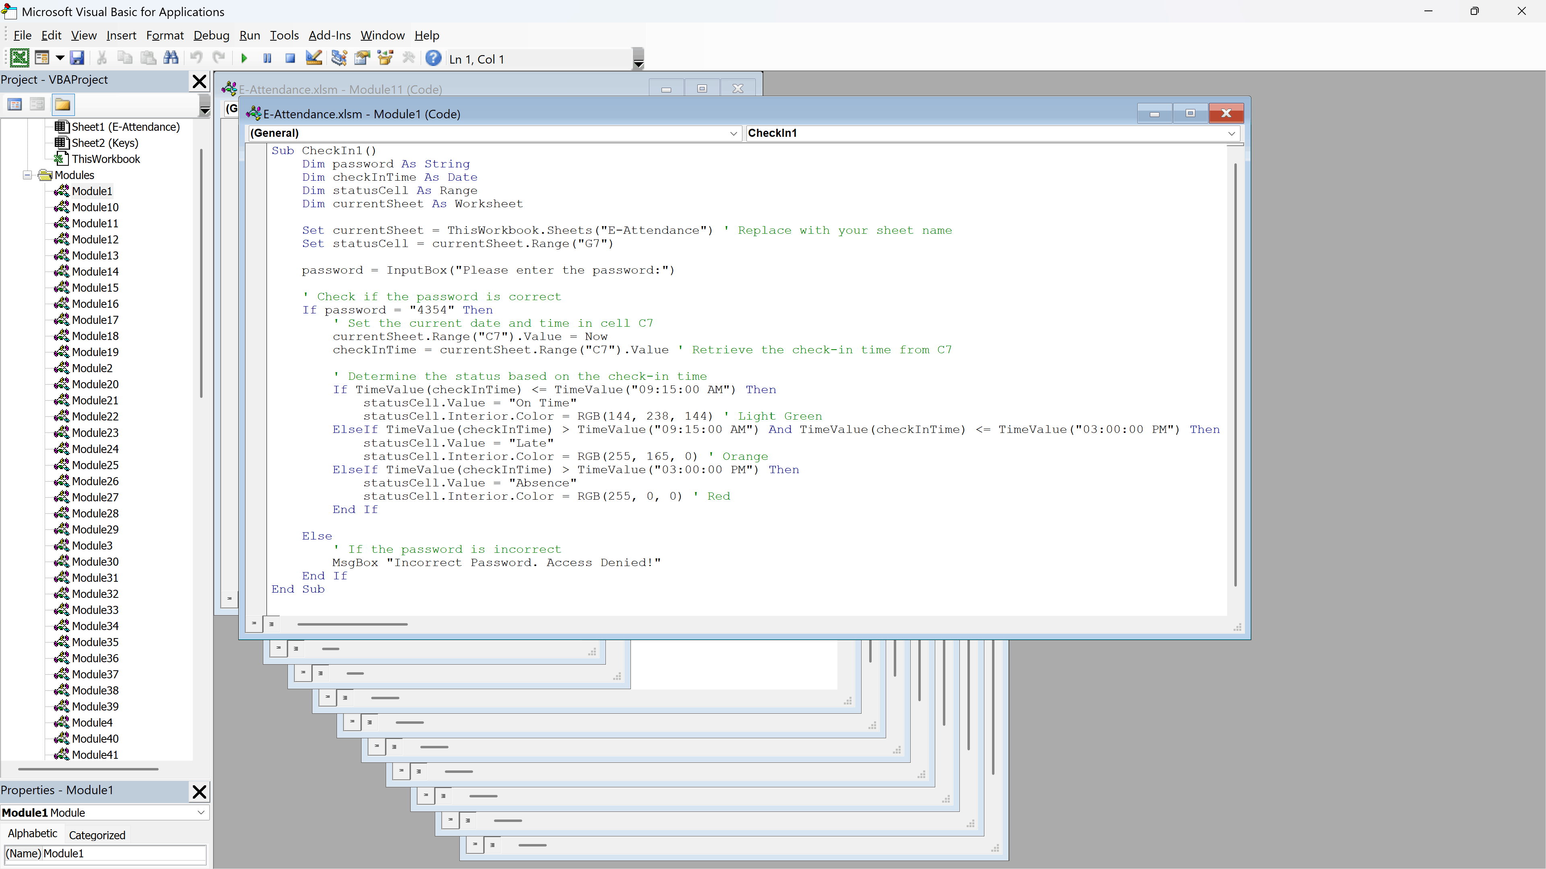Open the Insert object dropdown arrow
Image resolution: width=1546 pixels, height=869 pixels.
(x=60, y=58)
